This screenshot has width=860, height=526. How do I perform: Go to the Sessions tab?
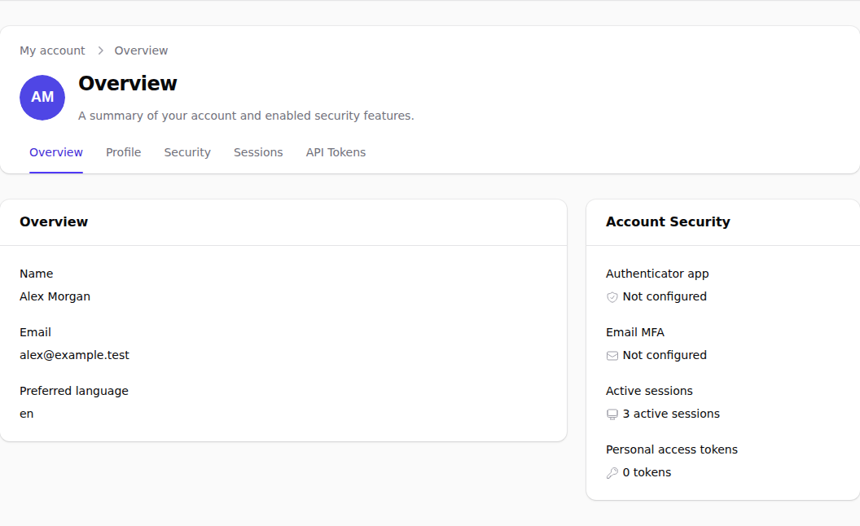258,152
